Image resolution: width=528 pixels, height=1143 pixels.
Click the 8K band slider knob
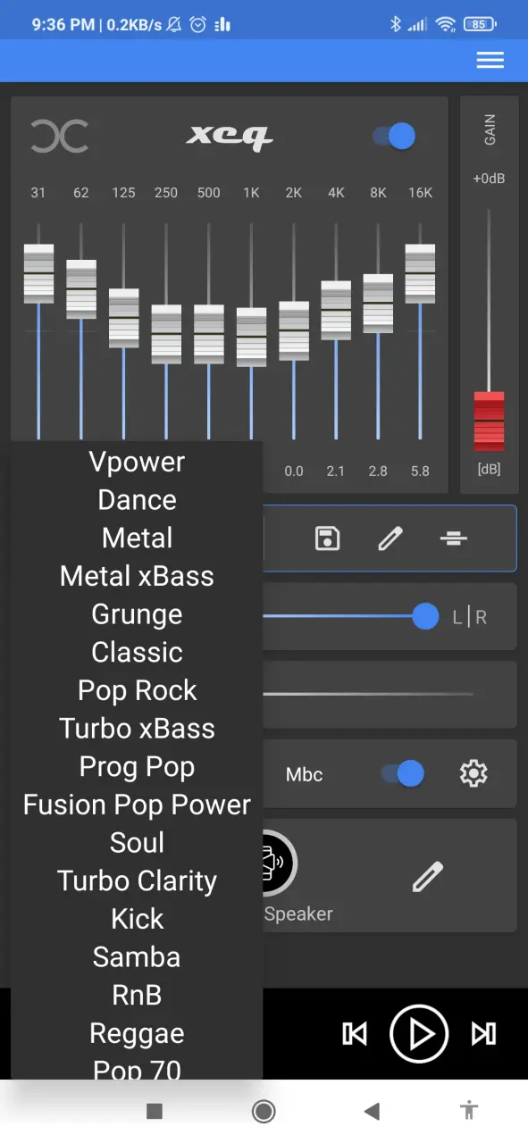[378, 304]
